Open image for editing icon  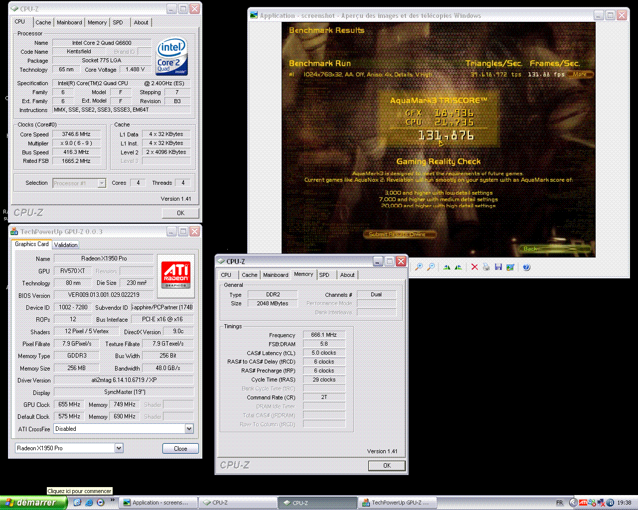(510, 267)
